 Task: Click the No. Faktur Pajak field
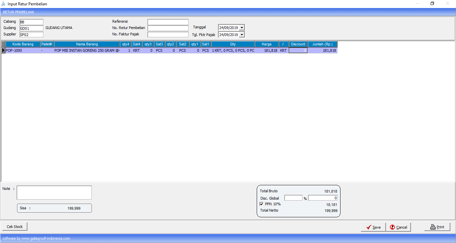click(168, 35)
